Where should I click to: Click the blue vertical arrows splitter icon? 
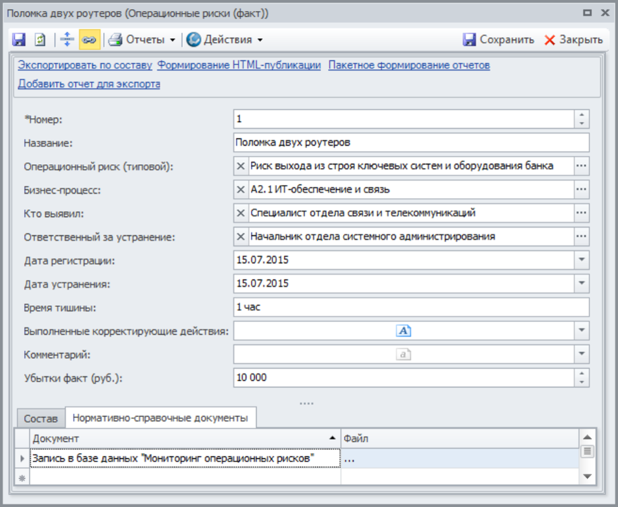[67, 40]
